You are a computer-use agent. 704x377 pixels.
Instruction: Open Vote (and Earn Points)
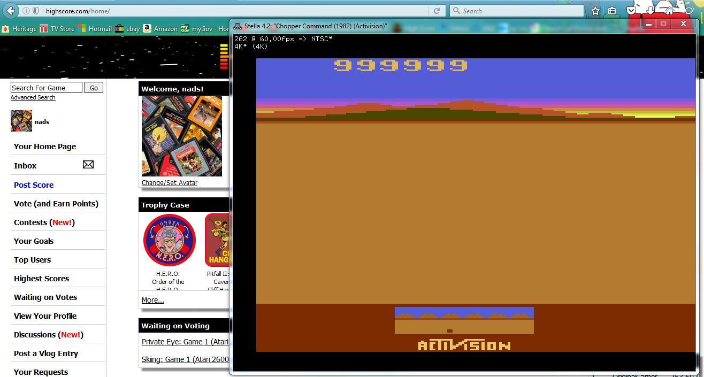(56, 204)
